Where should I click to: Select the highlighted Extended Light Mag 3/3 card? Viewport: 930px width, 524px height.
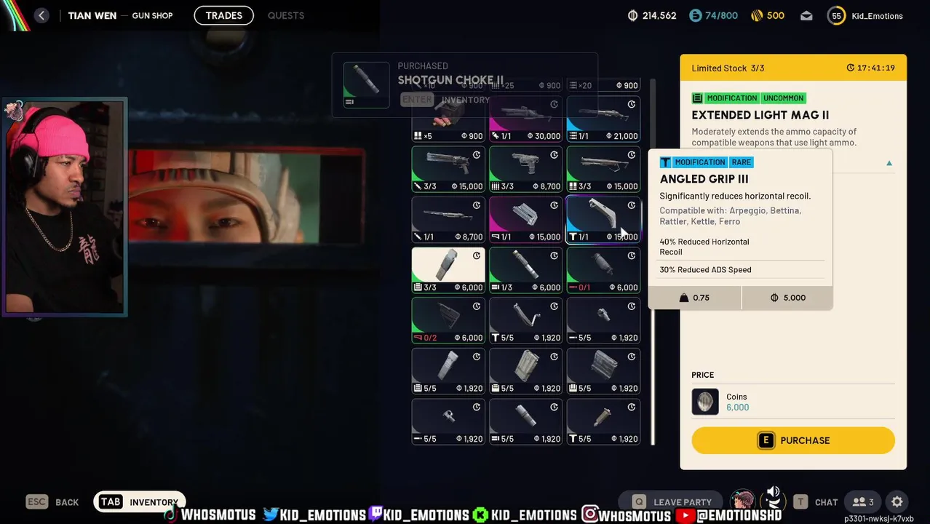(x=448, y=270)
